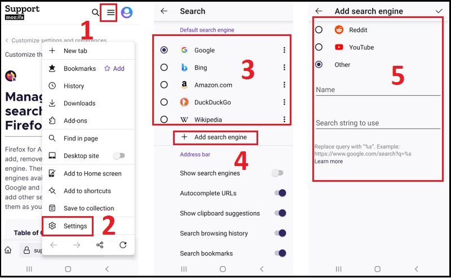Toggle Autocomplete URLs switch

280,193
